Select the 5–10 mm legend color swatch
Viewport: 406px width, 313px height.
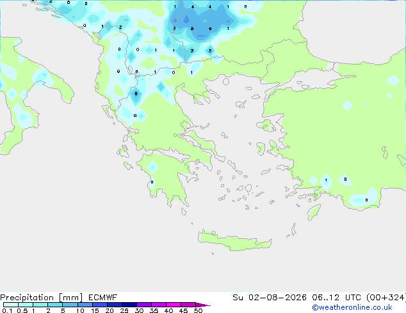pos(70,305)
